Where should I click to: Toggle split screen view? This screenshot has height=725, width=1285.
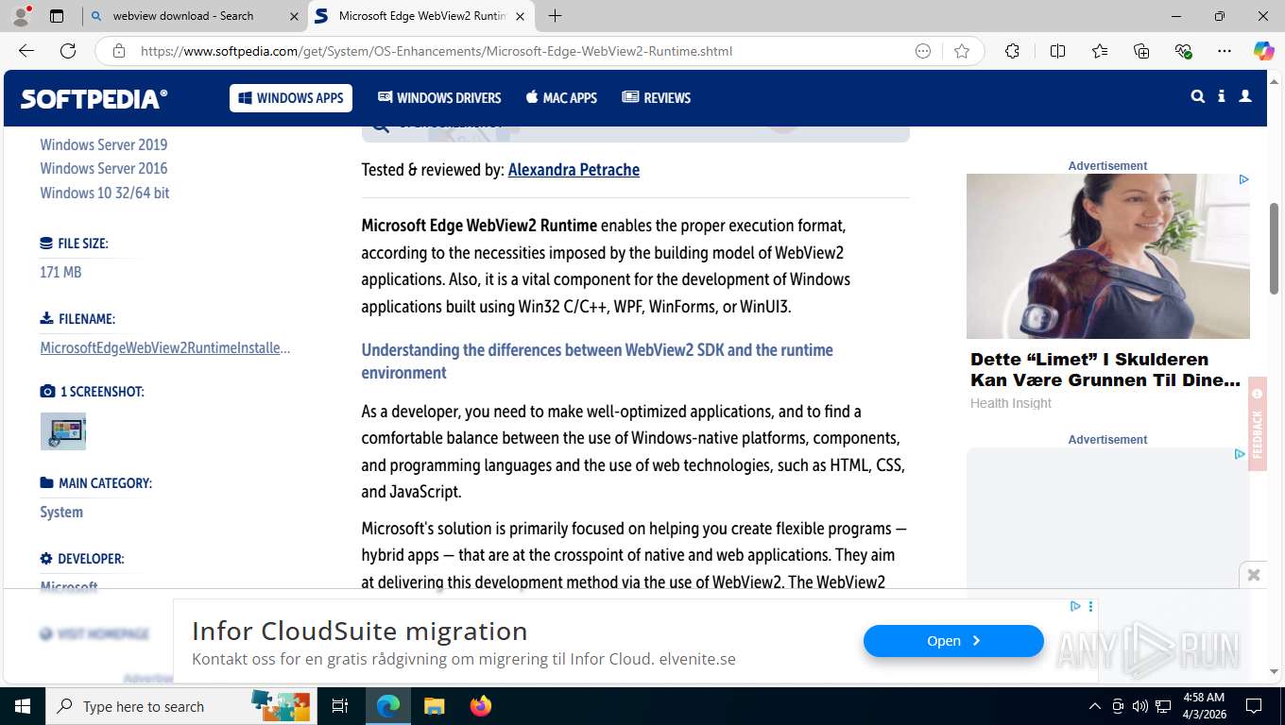click(1057, 51)
